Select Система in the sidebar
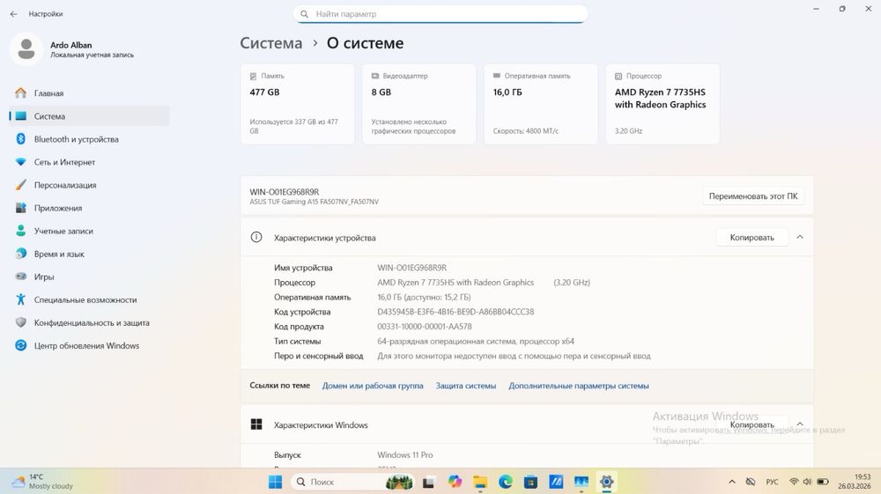 [89, 116]
